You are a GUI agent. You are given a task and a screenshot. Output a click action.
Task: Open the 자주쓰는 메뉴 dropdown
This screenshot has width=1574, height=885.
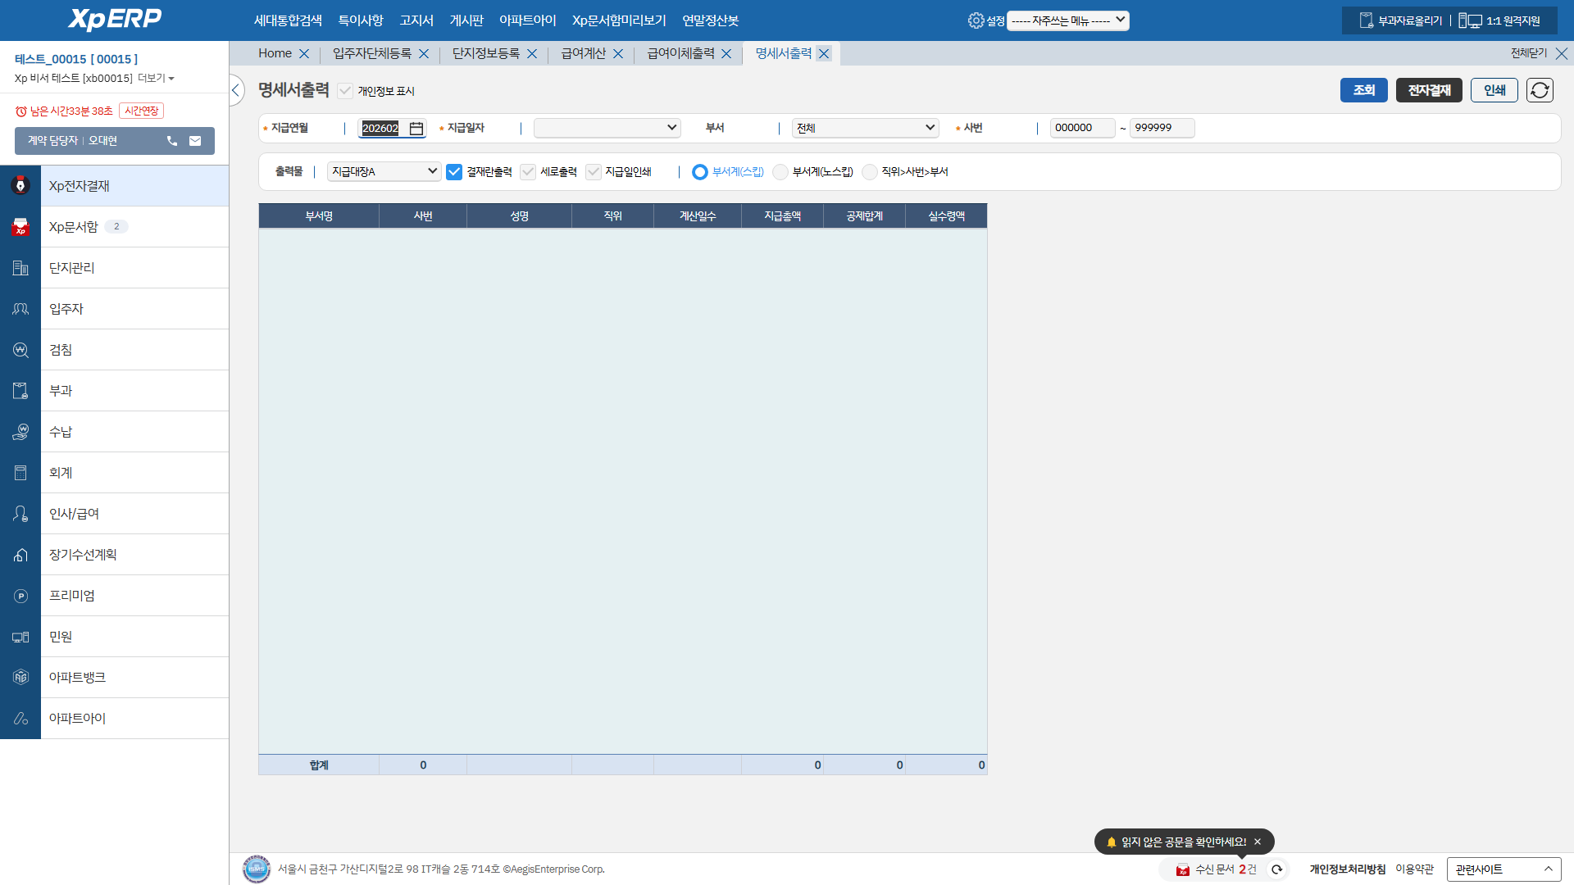coord(1067,20)
